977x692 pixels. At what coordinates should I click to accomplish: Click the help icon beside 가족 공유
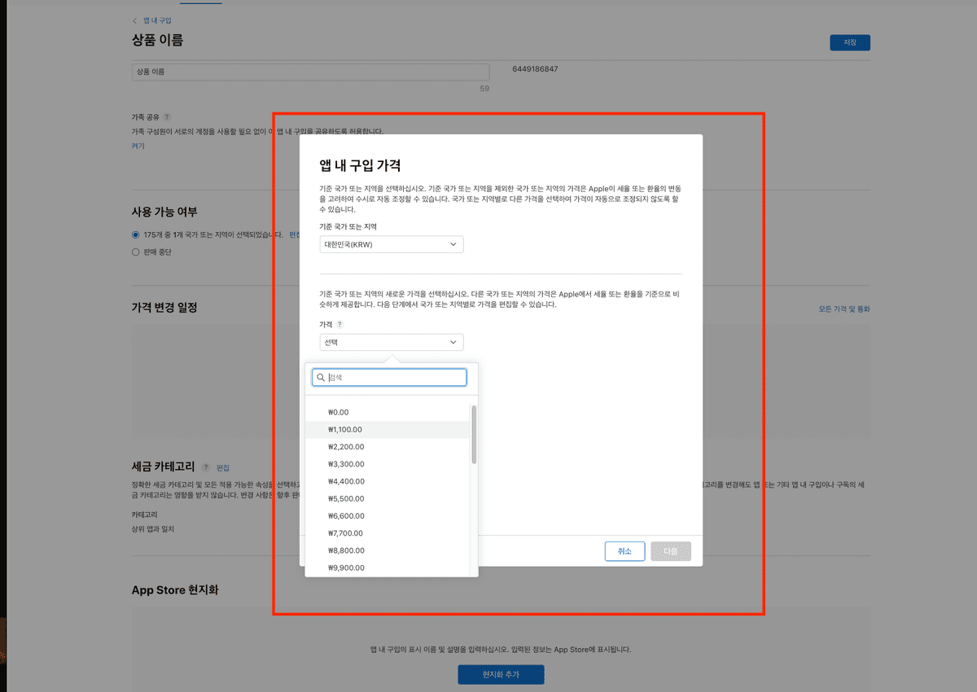pos(167,118)
